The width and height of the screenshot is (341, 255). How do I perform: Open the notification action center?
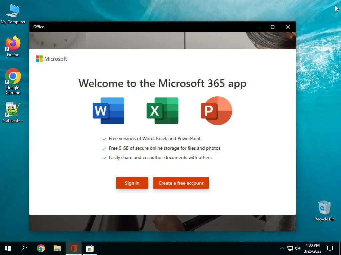click(x=330, y=248)
